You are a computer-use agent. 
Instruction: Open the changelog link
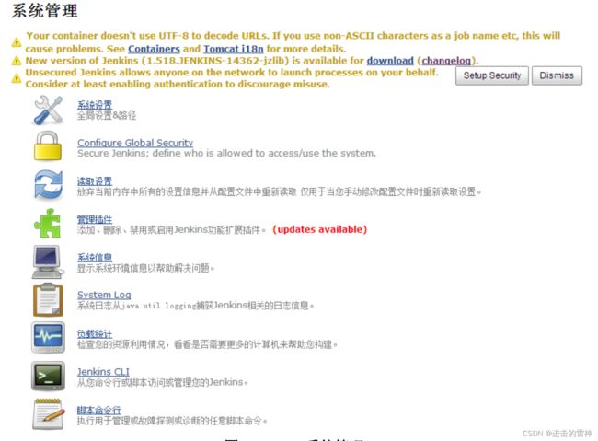(446, 61)
